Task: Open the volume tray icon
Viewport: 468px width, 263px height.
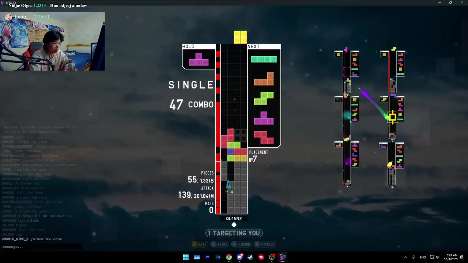Action: coord(437,257)
